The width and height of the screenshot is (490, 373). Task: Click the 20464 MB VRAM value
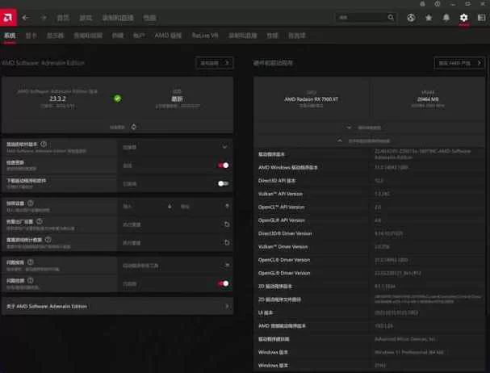(x=428, y=99)
